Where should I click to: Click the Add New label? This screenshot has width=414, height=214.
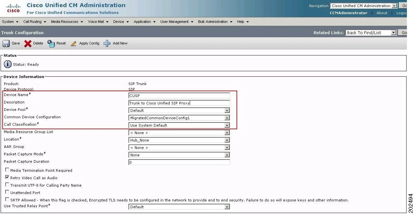tap(120, 43)
